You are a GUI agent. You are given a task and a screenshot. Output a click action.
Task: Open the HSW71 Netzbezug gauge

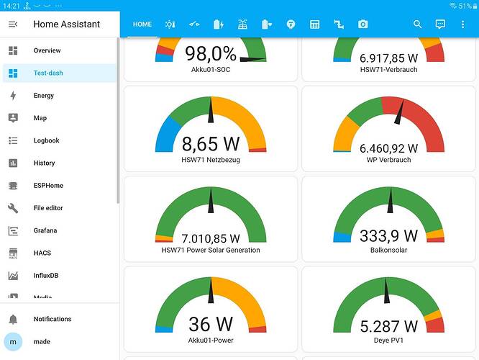tap(211, 129)
